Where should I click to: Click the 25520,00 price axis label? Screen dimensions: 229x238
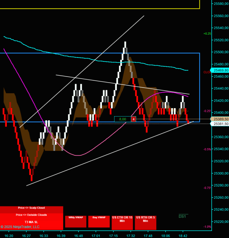(221, 40)
